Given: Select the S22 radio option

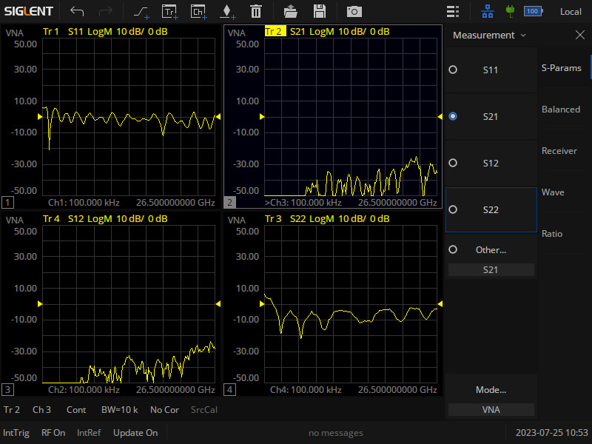Looking at the screenshot, I should (x=491, y=209).
